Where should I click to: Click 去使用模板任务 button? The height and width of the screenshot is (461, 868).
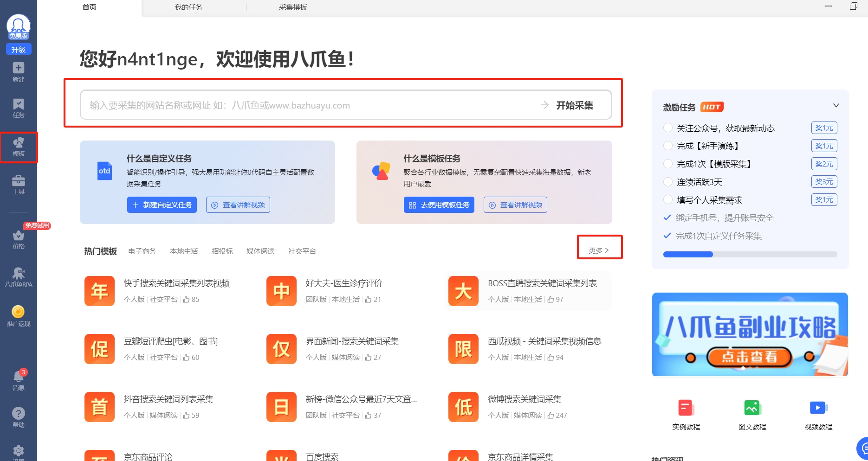(x=439, y=205)
